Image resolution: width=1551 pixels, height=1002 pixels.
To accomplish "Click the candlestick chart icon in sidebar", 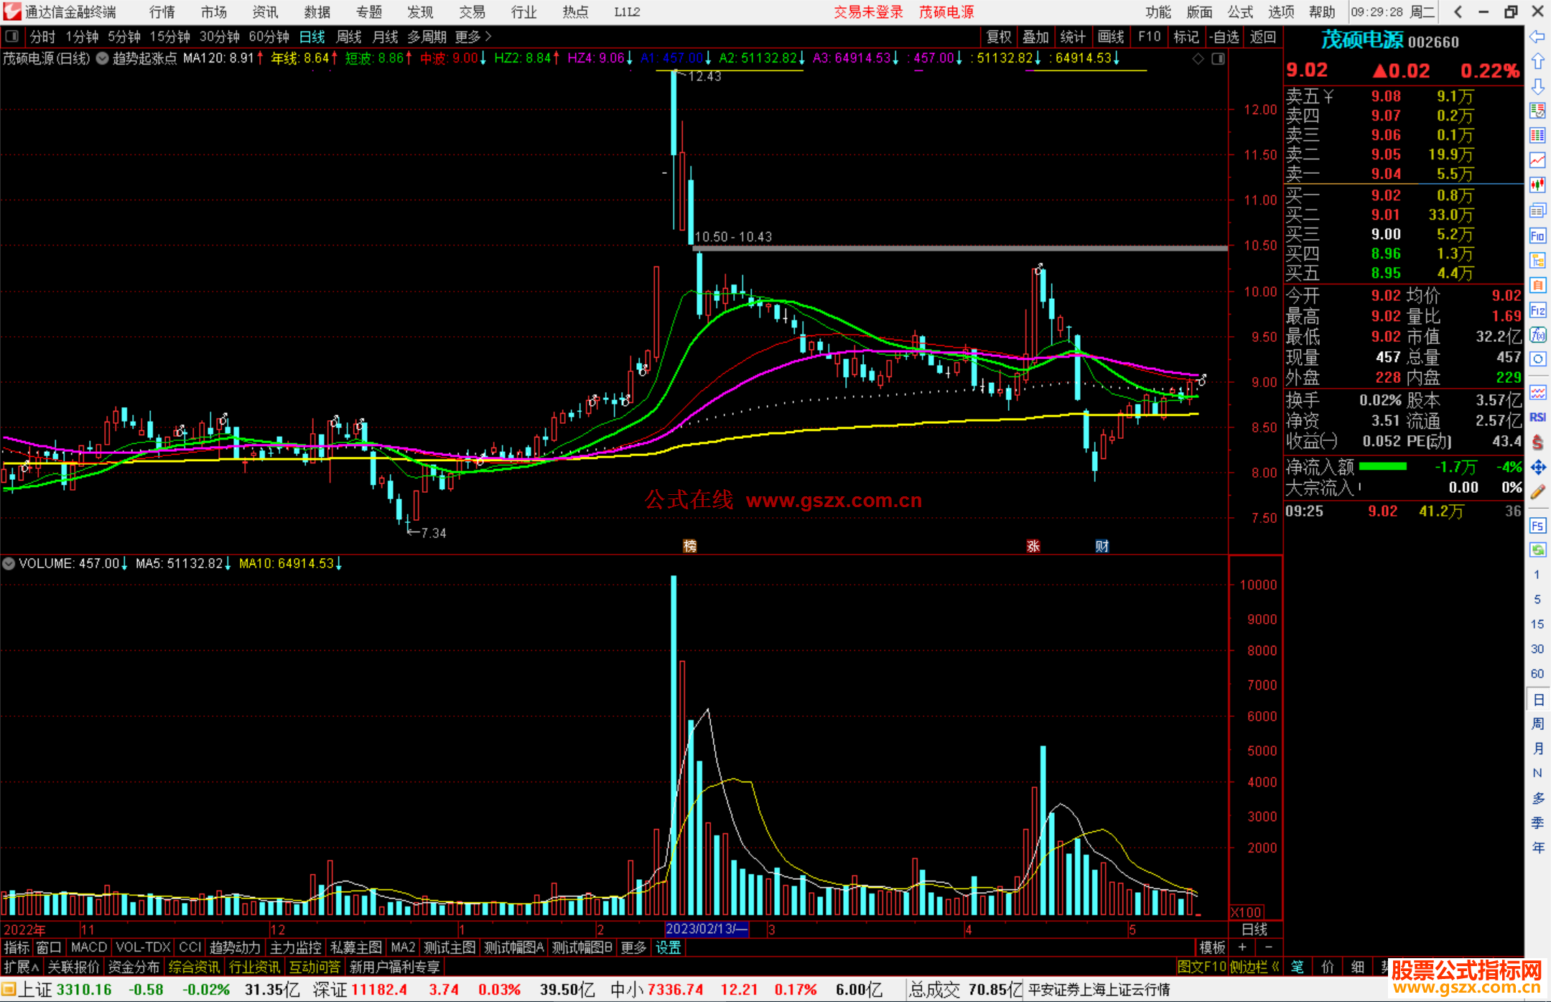I will (x=1537, y=185).
